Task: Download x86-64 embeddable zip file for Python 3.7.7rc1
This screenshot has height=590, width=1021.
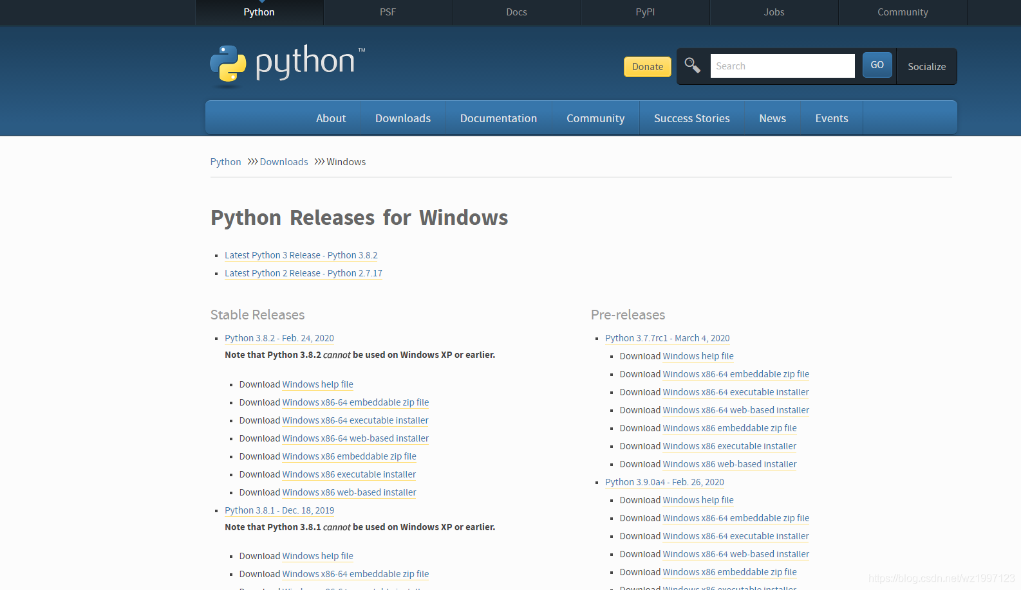Action: coord(736,374)
